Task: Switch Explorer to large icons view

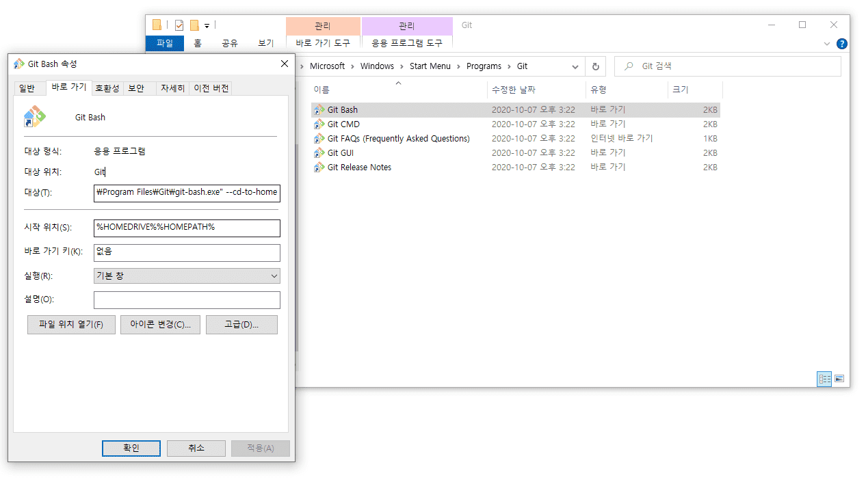Action: click(x=839, y=379)
